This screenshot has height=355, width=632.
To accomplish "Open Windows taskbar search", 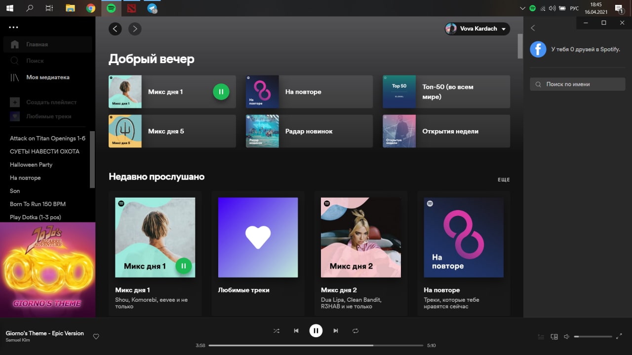I will tap(30, 8).
